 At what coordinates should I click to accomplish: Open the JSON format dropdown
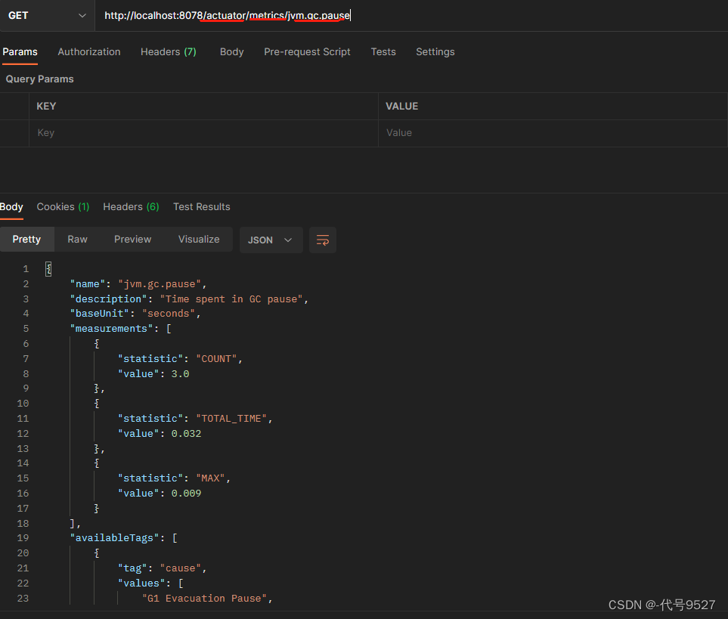point(271,240)
